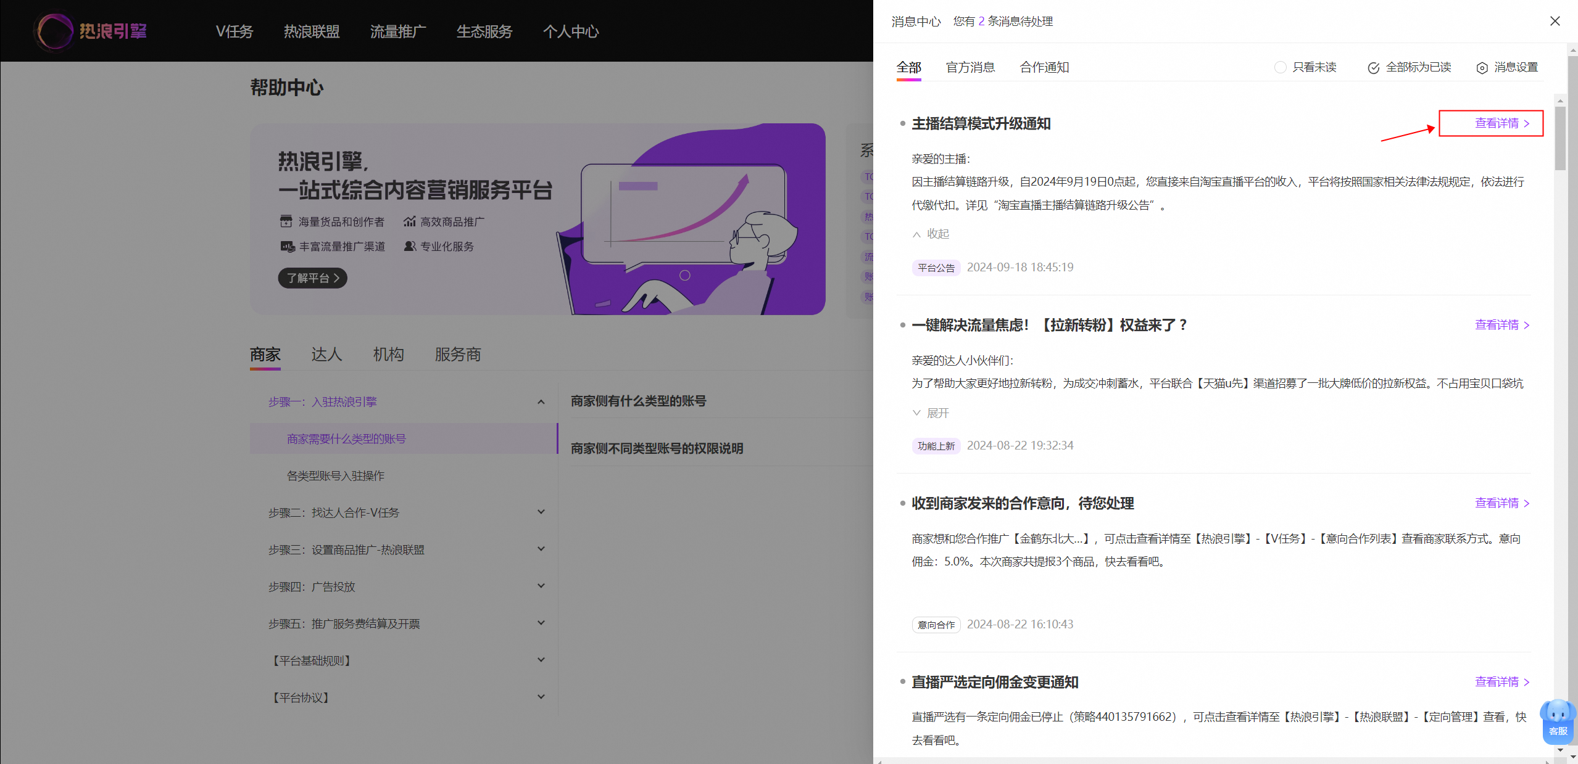Expand message with 展开
Image resolution: width=1578 pixels, height=764 pixels.
pos(931,413)
